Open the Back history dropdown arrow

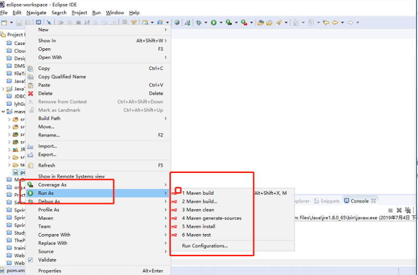(342, 23)
